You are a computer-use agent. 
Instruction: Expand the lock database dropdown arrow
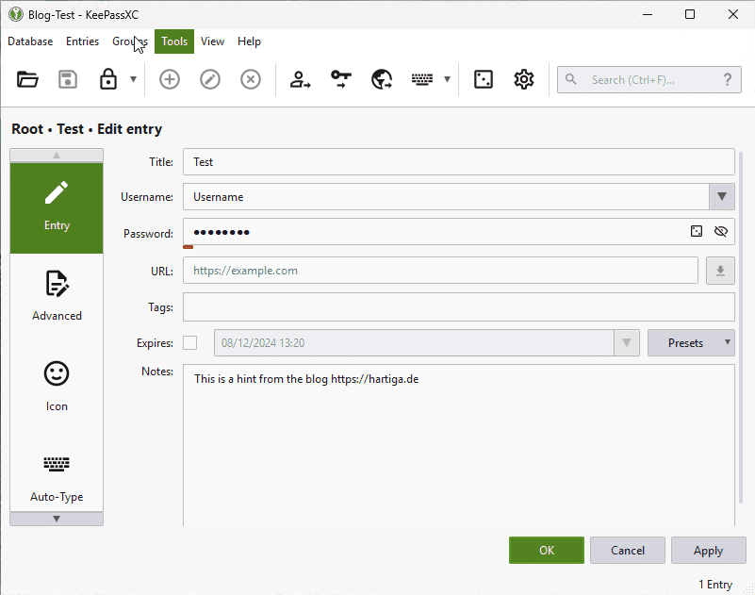click(134, 79)
